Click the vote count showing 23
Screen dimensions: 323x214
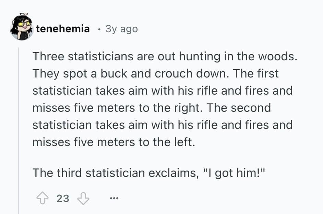(62, 198)
